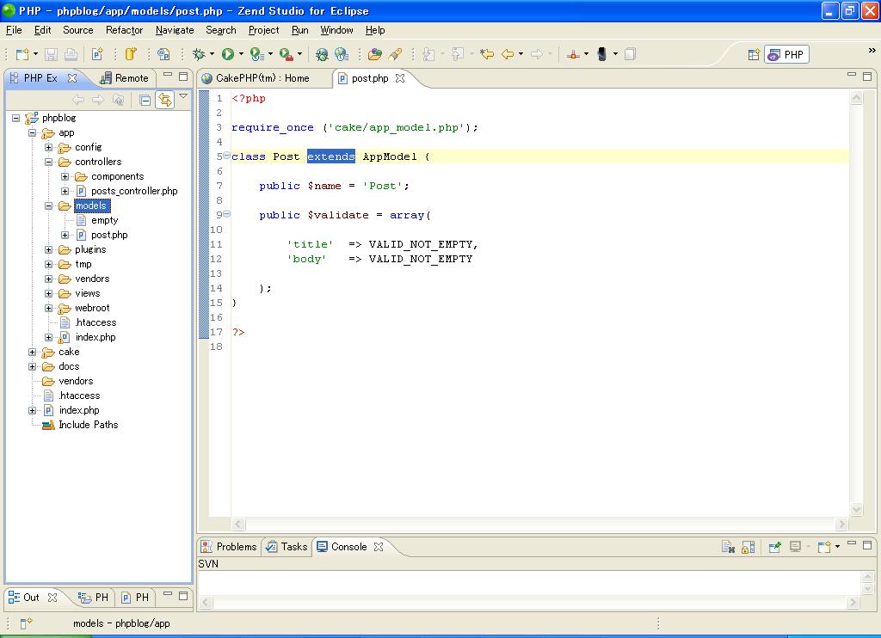Toggle Link with Editor in PHP Explorer
Screen dimensions: 881x638
tap(164, 101)
